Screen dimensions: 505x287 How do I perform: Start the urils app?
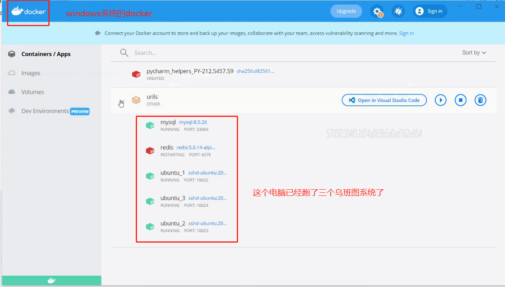441,100
